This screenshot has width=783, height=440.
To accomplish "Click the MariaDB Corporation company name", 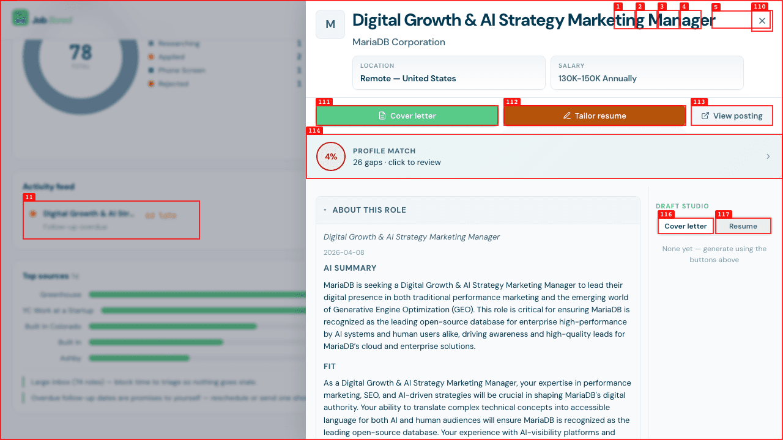I will pos(399,42).
